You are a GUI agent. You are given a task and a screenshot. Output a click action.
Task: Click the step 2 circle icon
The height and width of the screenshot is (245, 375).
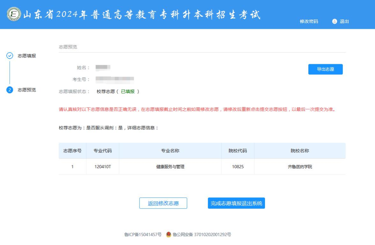(10, 90)
